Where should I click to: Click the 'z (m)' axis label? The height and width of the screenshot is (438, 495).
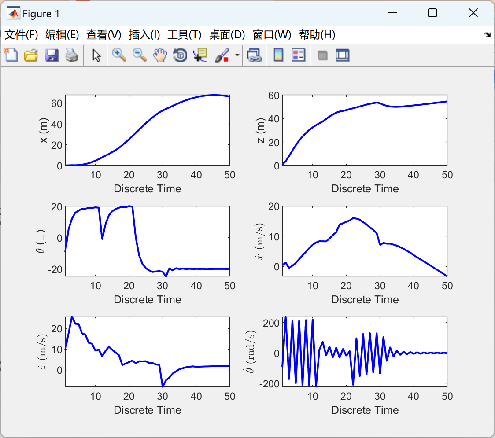point(260,130)
